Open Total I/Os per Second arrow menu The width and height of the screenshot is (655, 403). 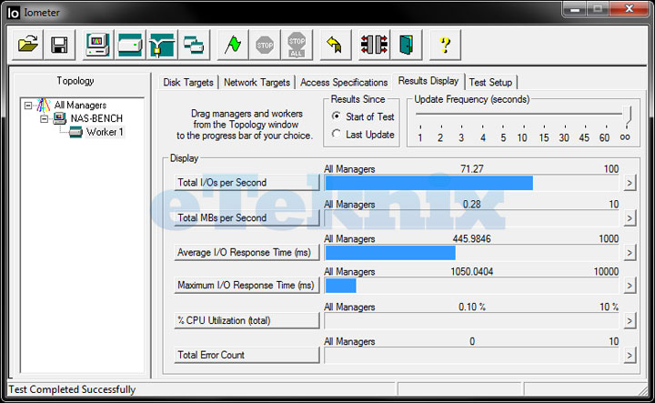point(630,183)
